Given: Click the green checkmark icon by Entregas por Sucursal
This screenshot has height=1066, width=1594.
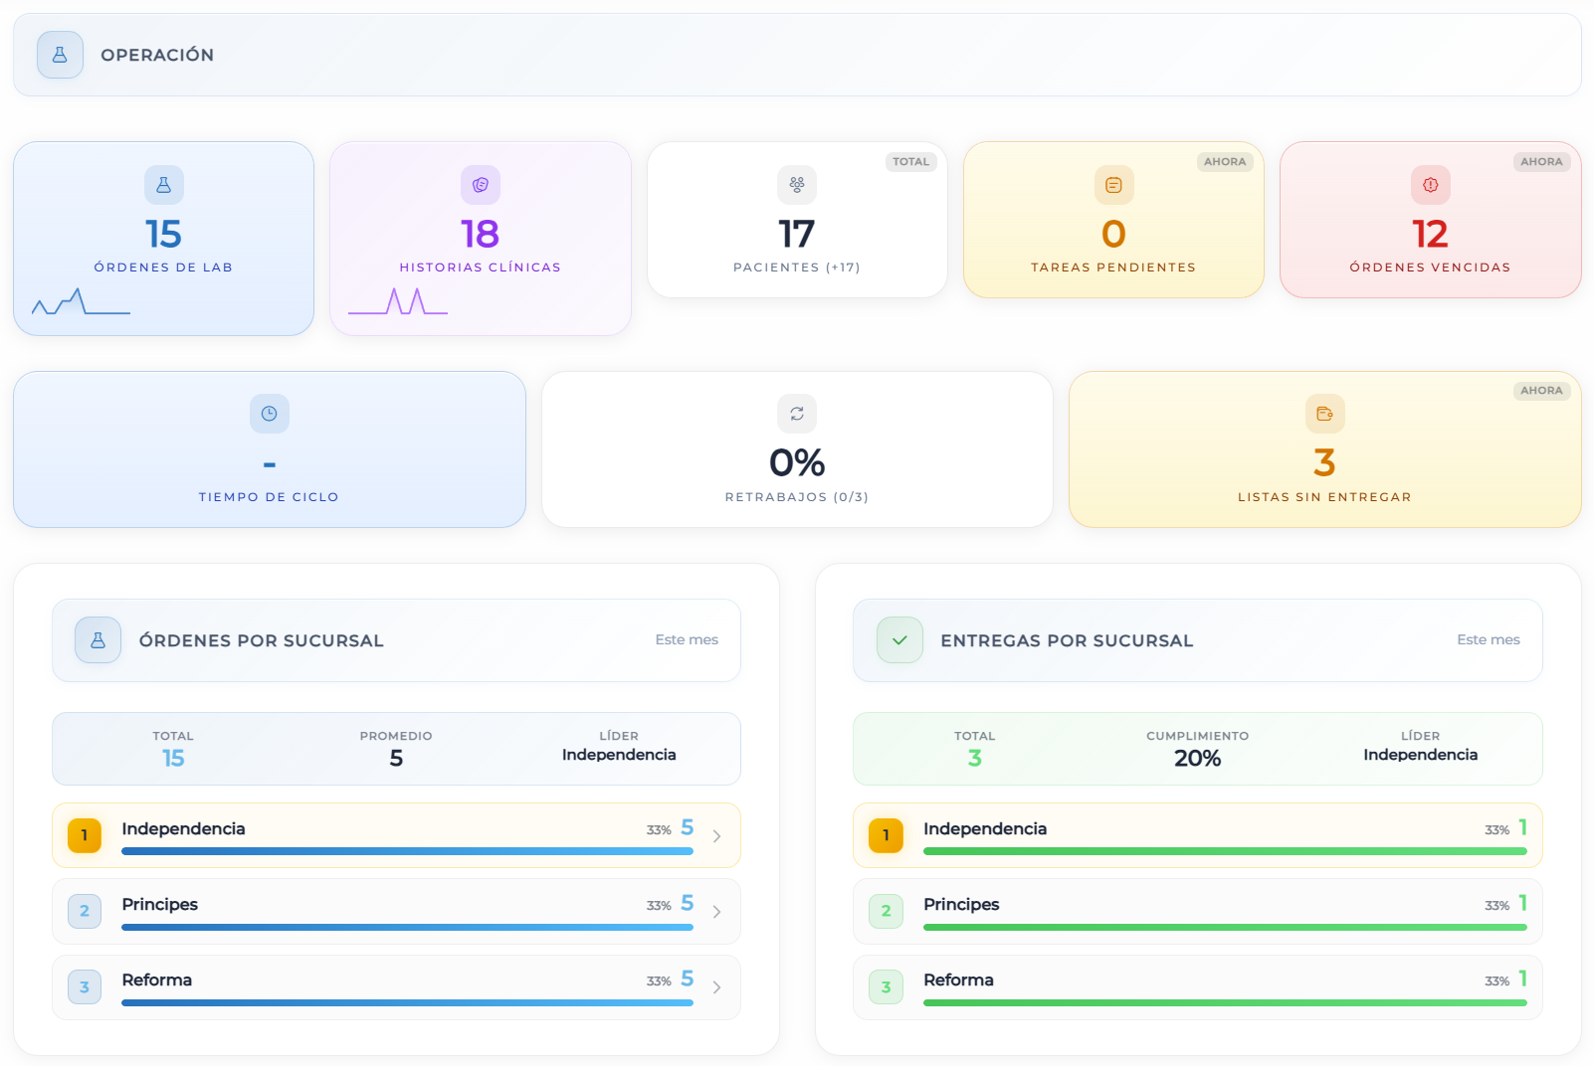Looking at the screenshot, I should pos(899,640).
